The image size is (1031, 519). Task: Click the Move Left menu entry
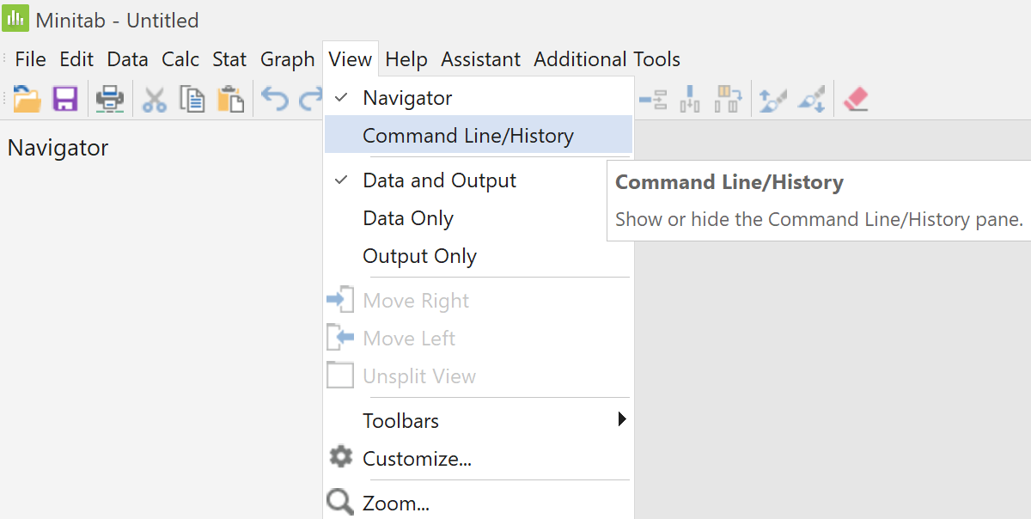coord(479,339)
